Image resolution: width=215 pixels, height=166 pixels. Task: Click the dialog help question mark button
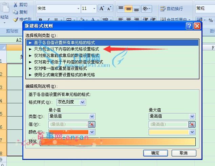pyautogui.click(x=189, y=26)
